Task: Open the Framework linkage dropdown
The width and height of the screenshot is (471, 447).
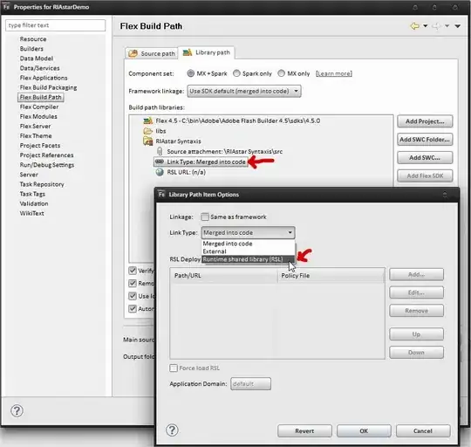Action: 244,91
